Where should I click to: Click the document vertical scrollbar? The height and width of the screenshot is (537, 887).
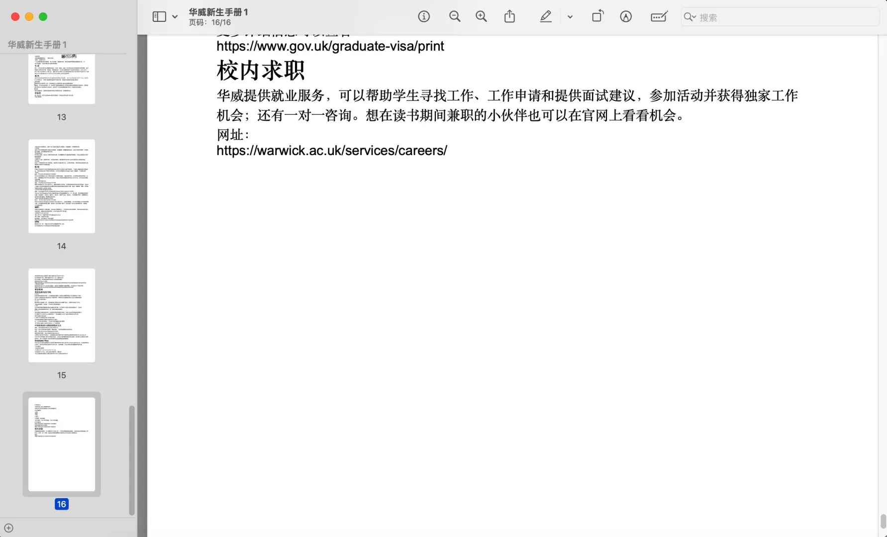pos(883,521)
